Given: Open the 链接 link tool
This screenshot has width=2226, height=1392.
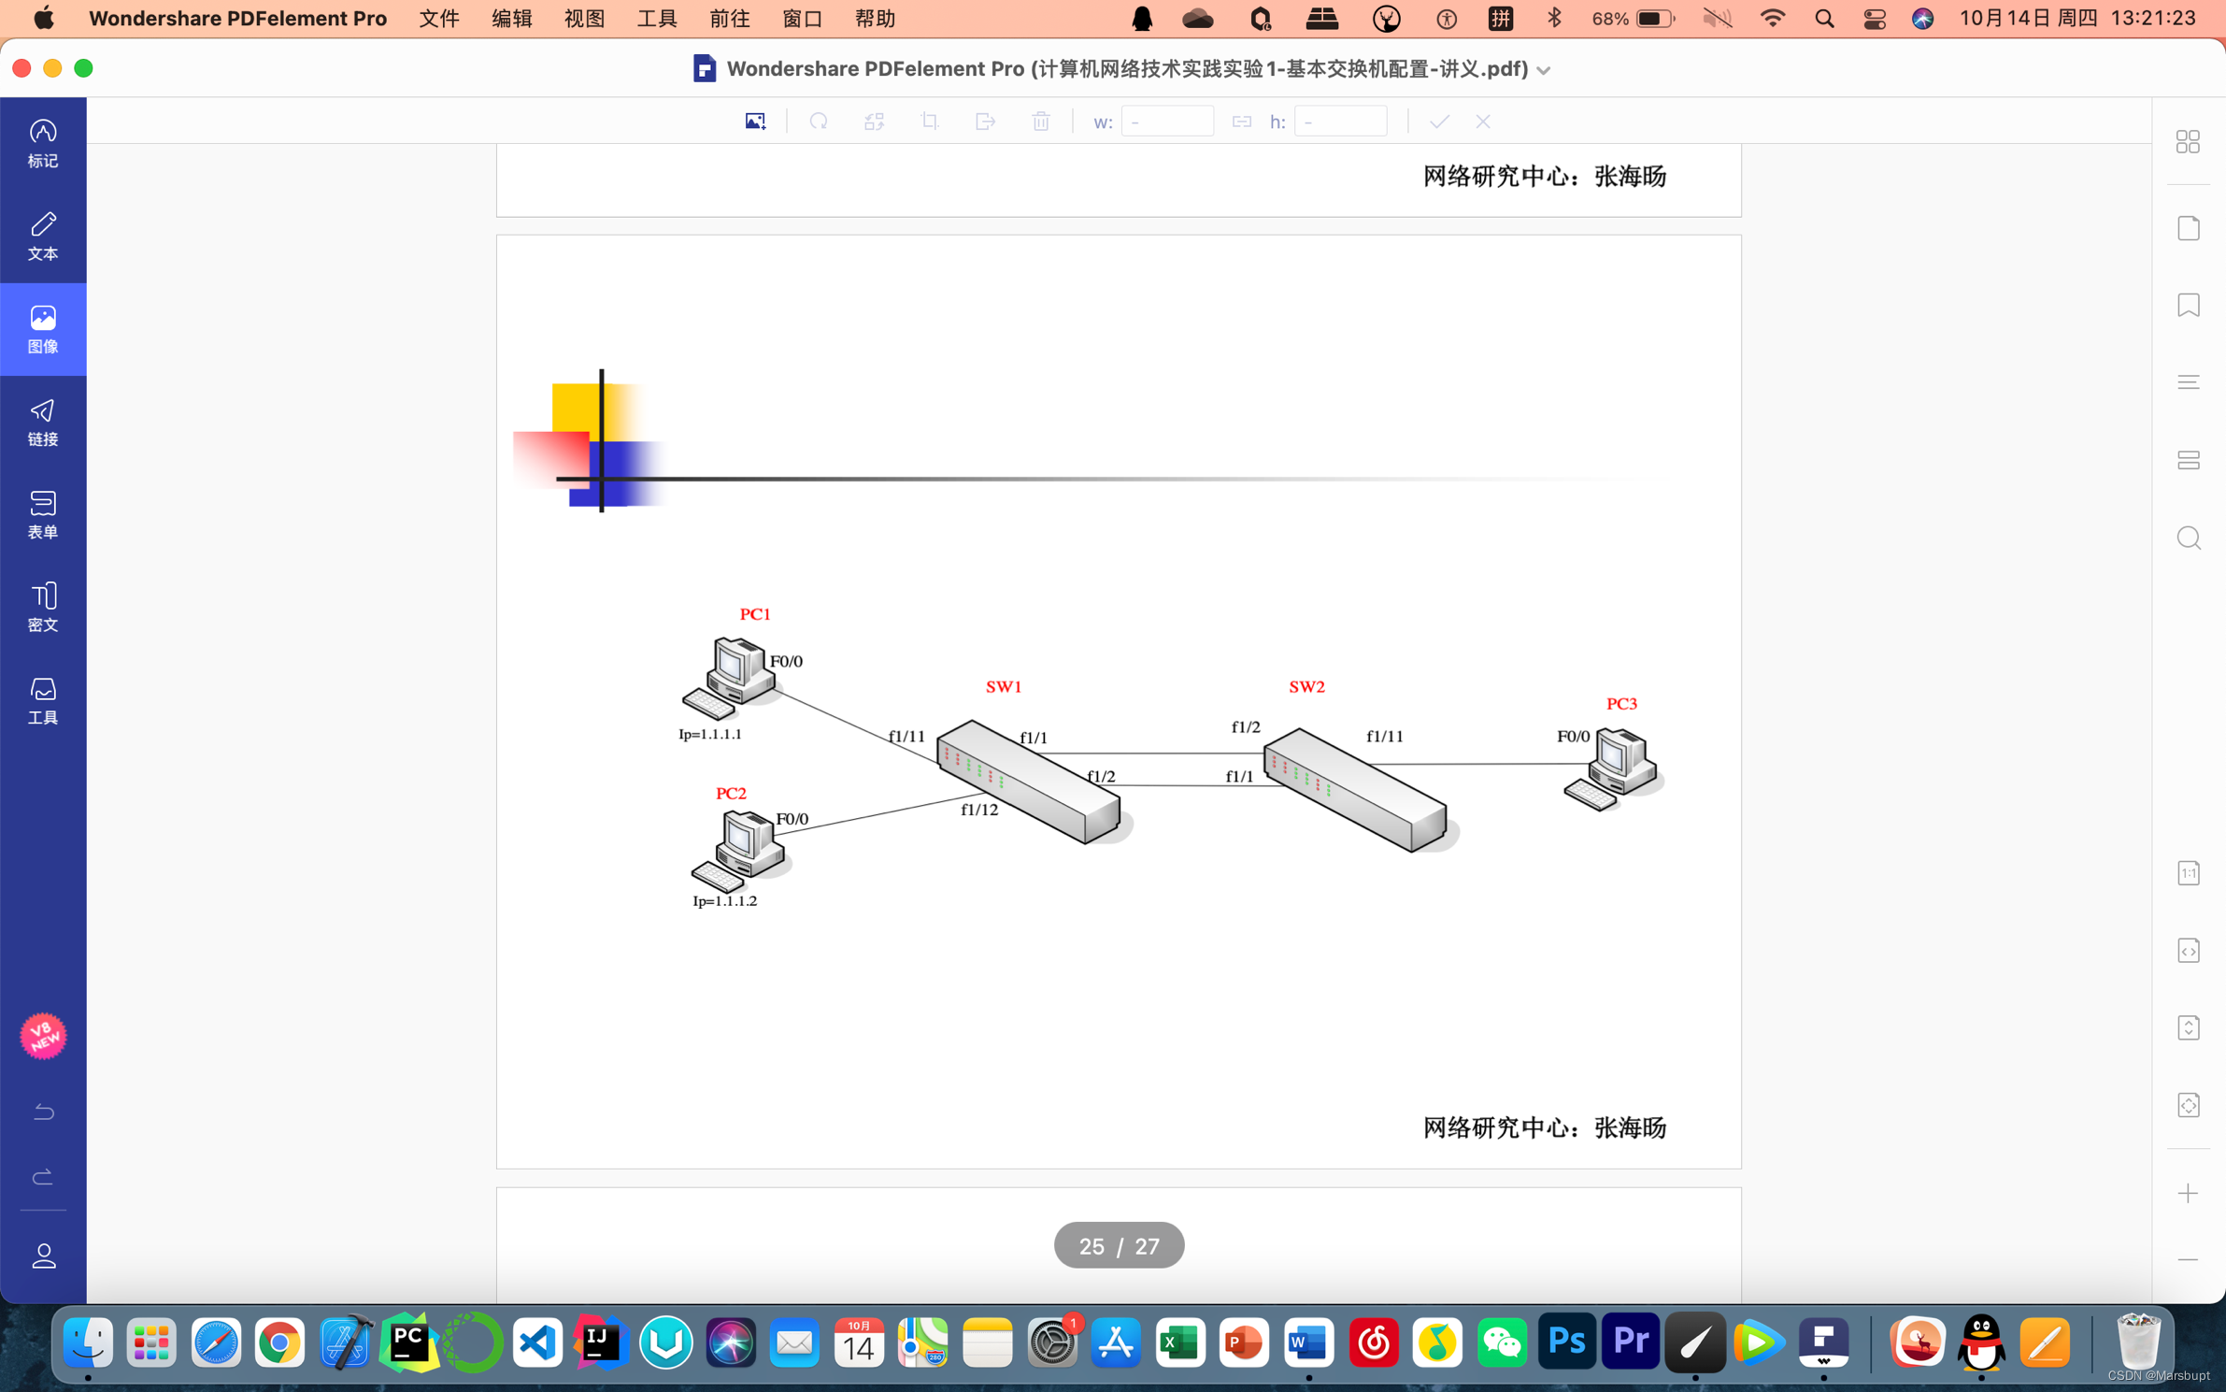Looking at the screenshot, I should (x=43, y=422).
